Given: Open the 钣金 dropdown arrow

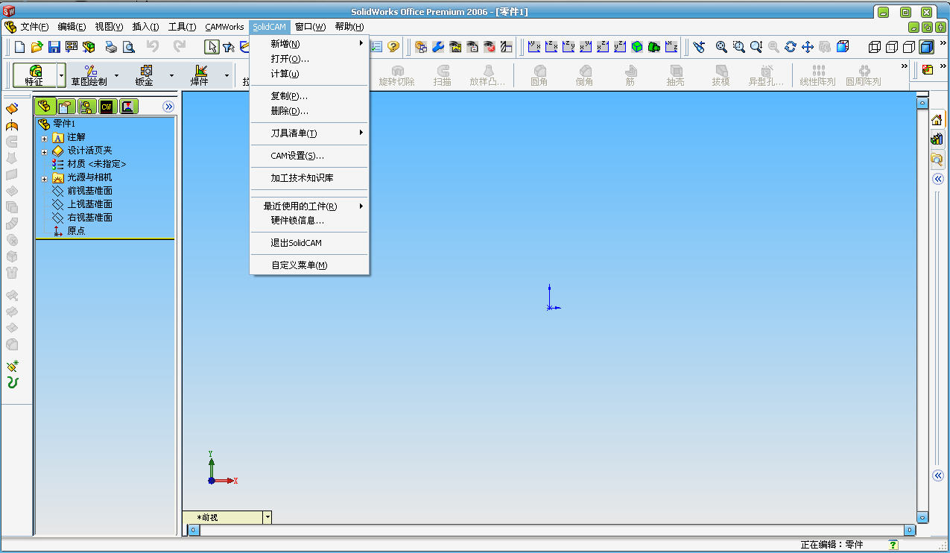Looking at the screenshot, I should [171, 75].
